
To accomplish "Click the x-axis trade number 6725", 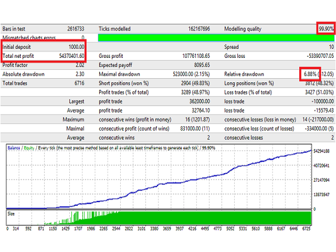I will point(306,229).
